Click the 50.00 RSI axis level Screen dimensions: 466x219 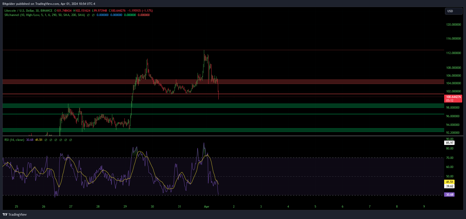[x=450, y=176]
